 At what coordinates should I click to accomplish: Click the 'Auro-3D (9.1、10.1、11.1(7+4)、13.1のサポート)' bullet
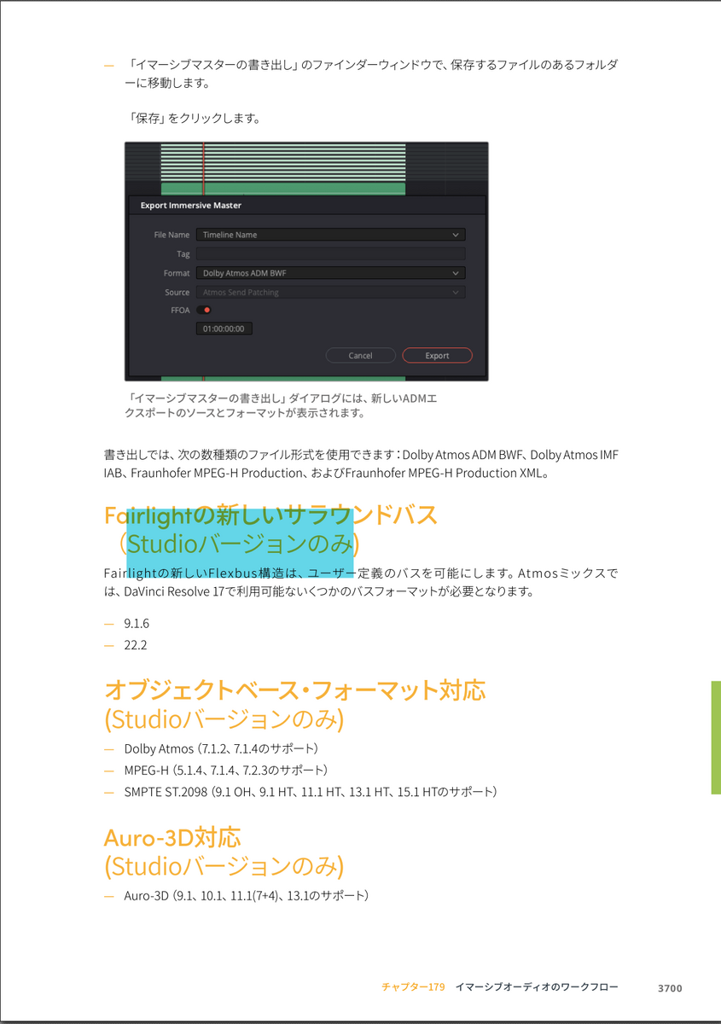pyautogui.click(x=247, y=896)
